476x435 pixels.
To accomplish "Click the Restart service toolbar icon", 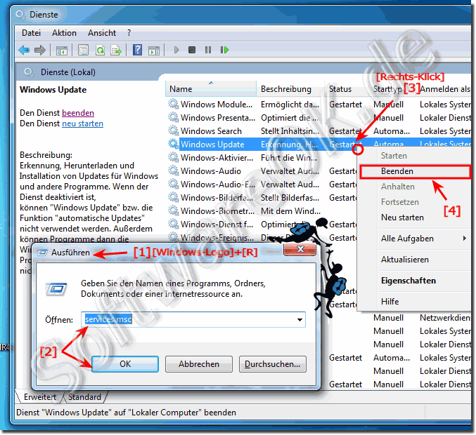I will click(224, 50).
